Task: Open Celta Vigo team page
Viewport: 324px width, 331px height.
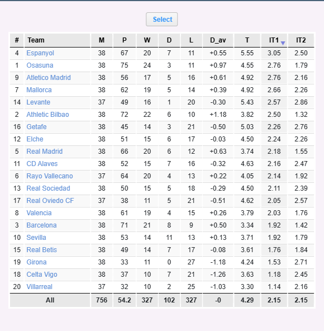Action: point(42,274)
